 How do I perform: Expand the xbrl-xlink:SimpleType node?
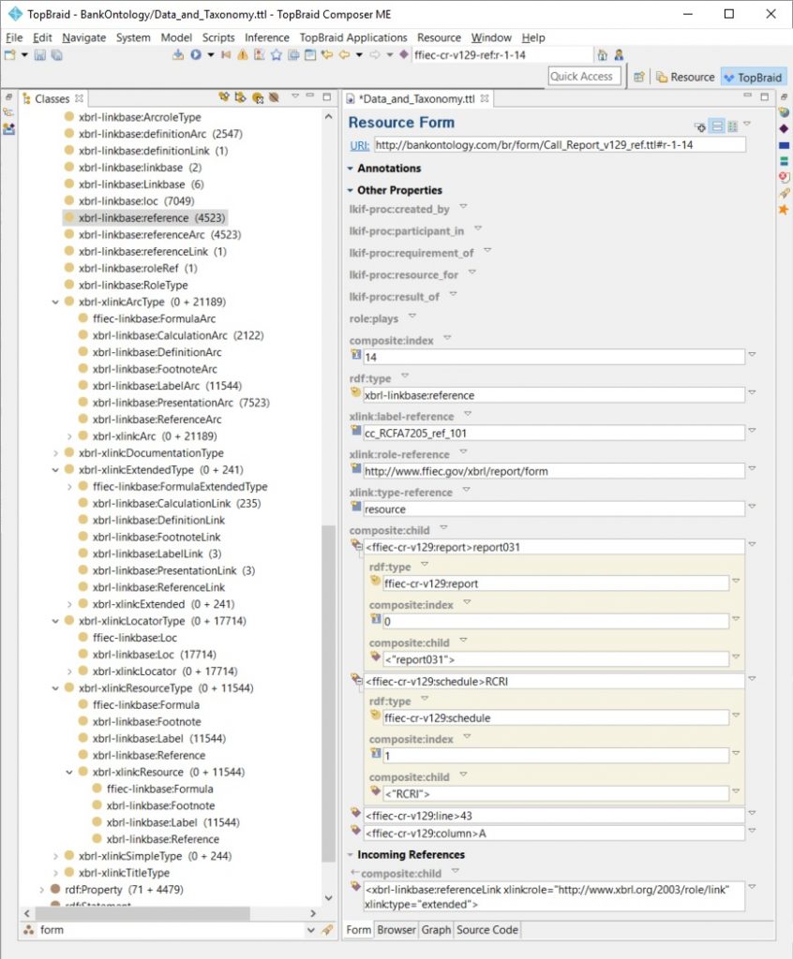click(x=55, y=856)
